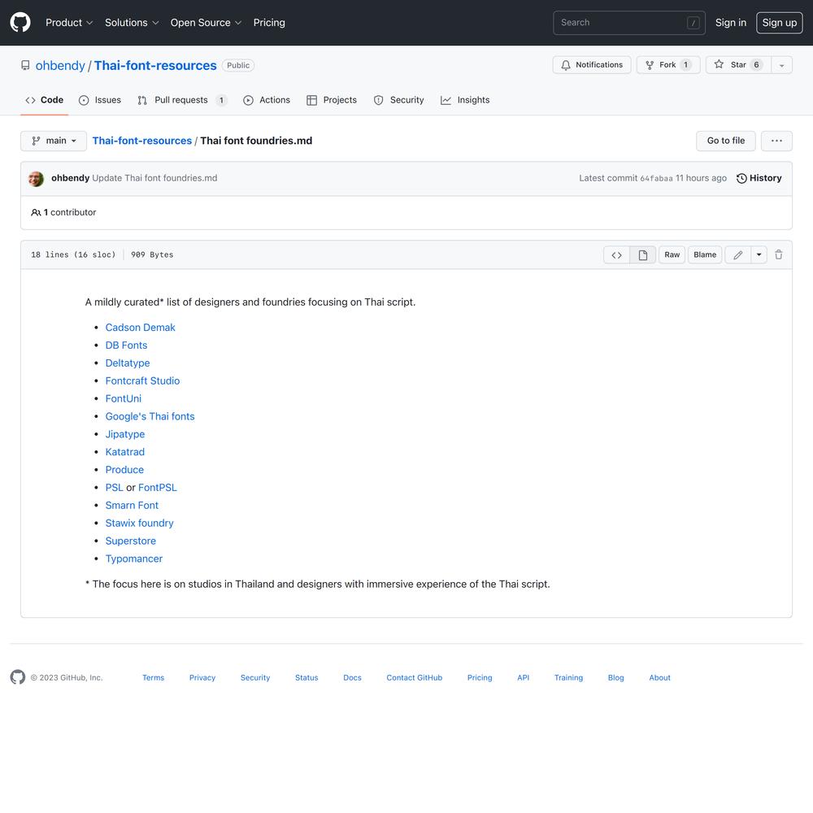Expand the edit options caret dropdown
This screenshot has width=813, height=813.
[x=759, y=254]
